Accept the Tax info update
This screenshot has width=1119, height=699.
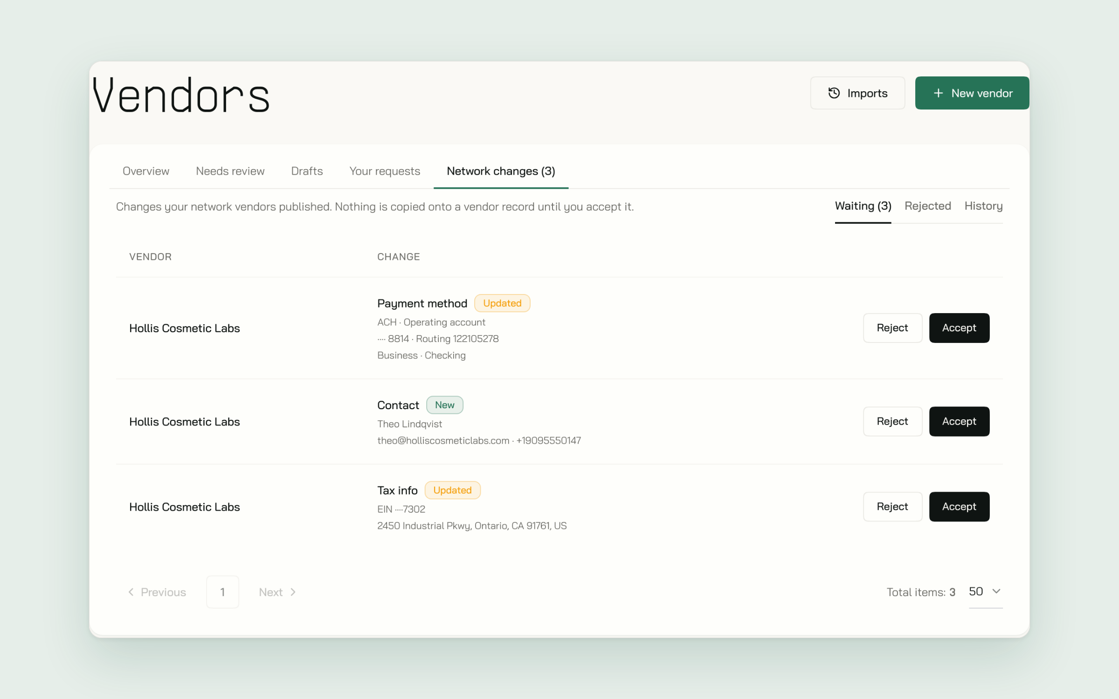(x=959, y=507)
